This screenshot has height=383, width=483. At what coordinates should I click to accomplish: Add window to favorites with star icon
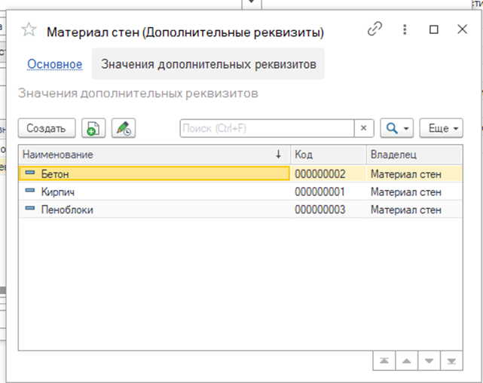coord(29,30)
